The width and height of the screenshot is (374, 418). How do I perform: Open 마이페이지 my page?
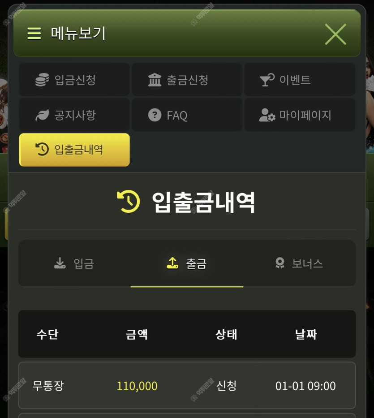pos(299,115)
